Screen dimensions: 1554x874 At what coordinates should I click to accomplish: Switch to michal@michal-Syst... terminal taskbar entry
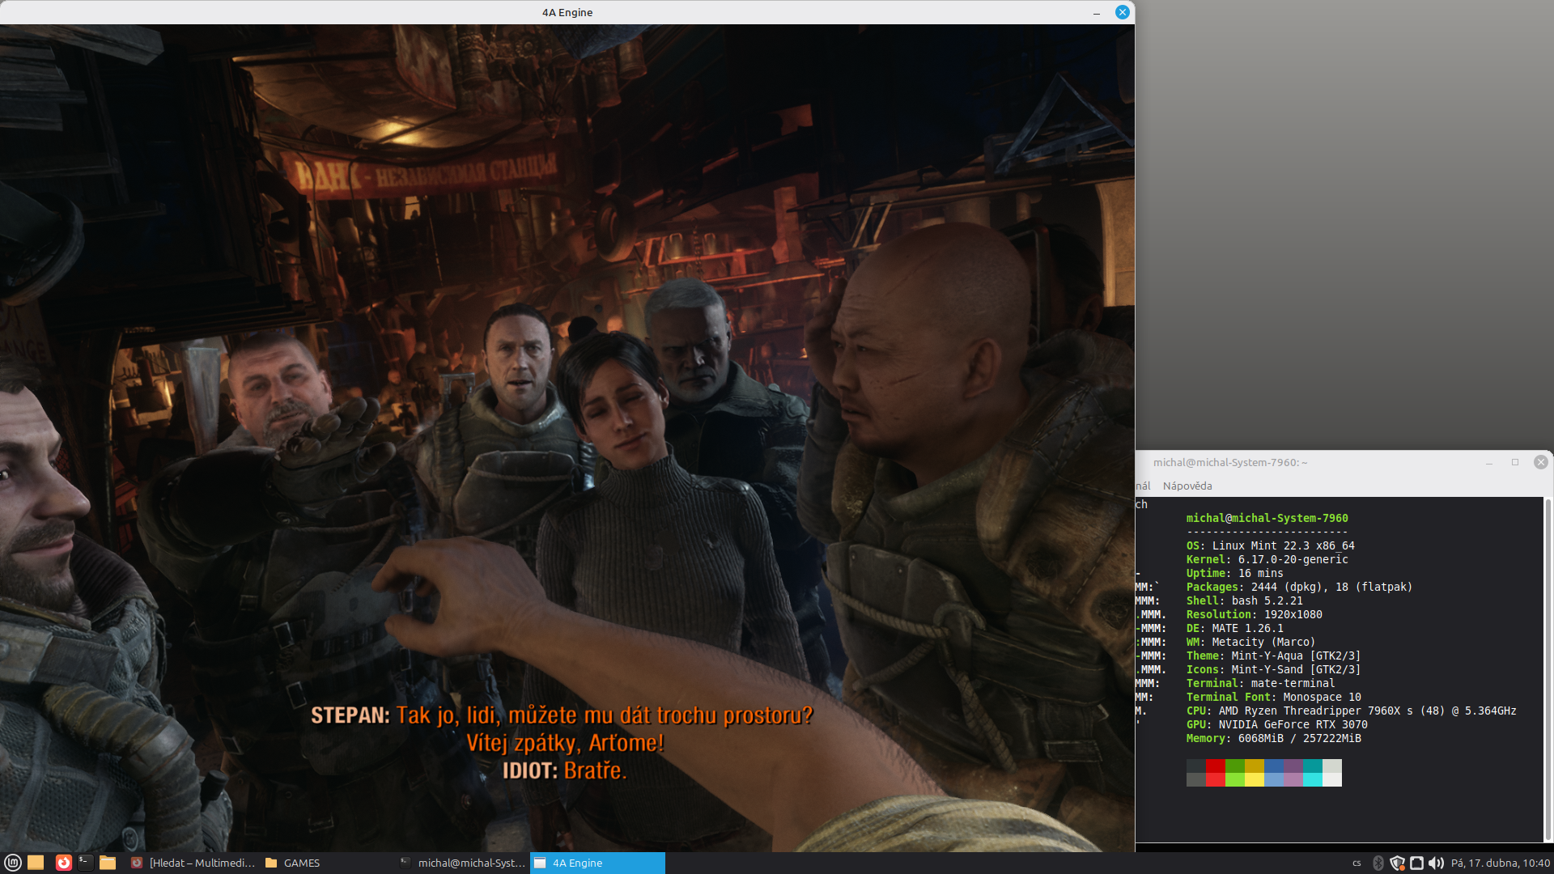(463, 863)
